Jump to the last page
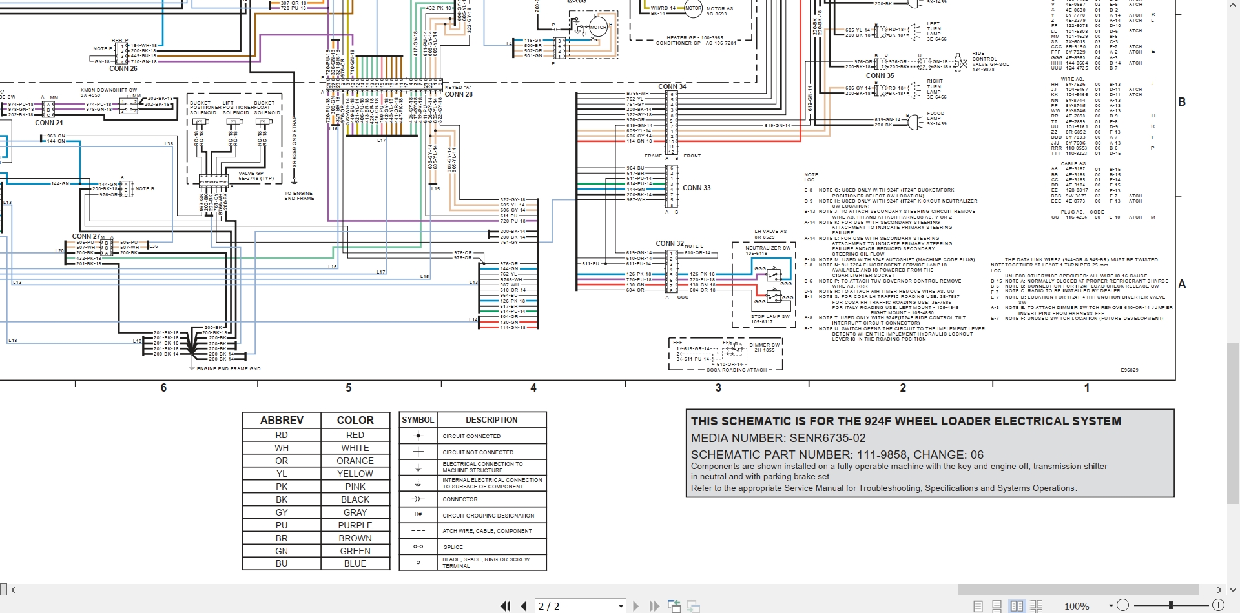 [x=654, y=606]
